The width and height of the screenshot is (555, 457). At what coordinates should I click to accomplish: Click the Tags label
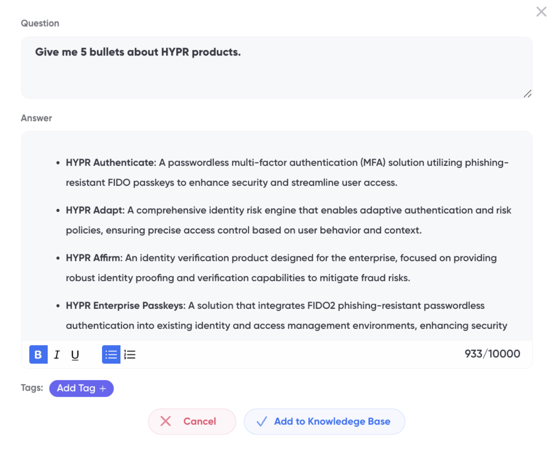pyautogui.click(x=32, y=388)
